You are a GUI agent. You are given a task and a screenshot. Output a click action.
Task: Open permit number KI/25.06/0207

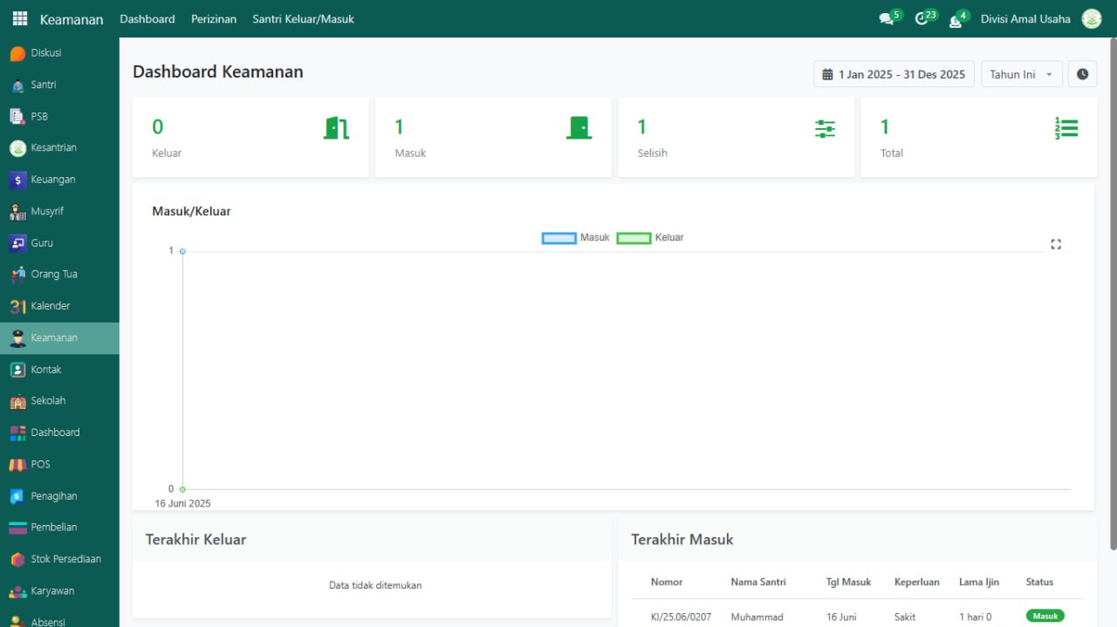681,617
